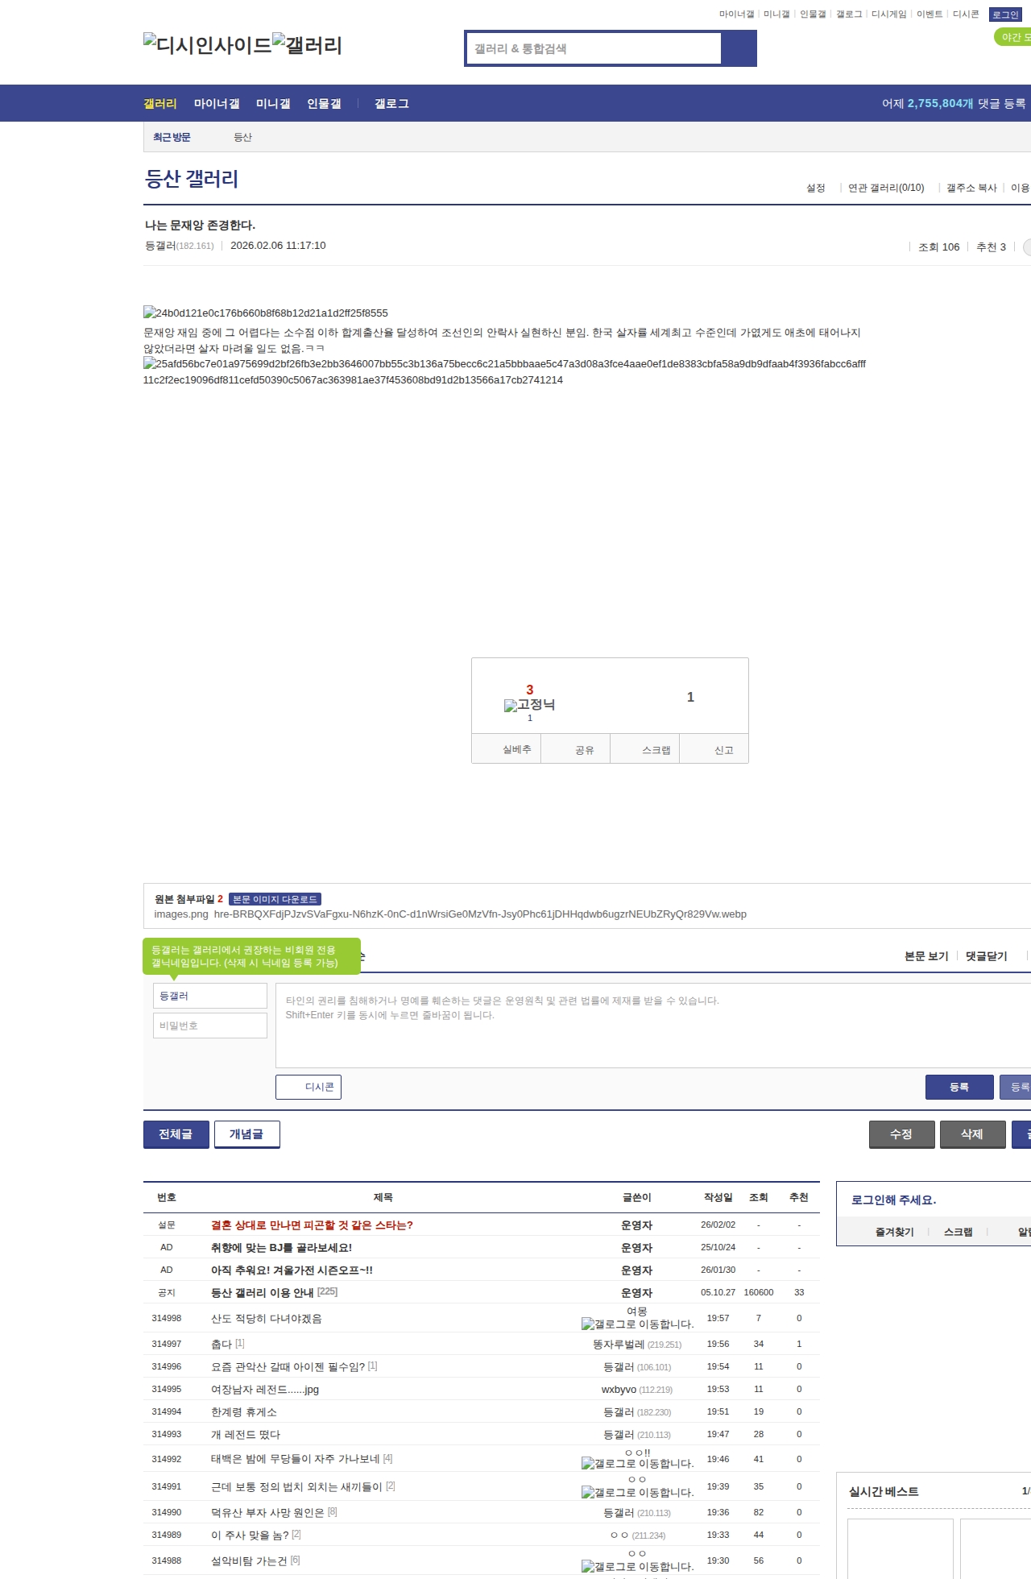Open the images.png attachment link
The height and width of the screenshot is (1579, 1031).
pyautogui.click(x=181, y=914)
